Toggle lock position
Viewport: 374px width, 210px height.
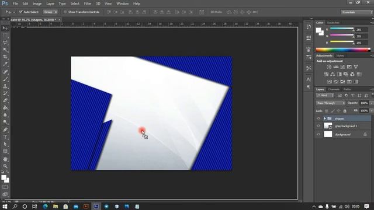(x=338, y=111)
